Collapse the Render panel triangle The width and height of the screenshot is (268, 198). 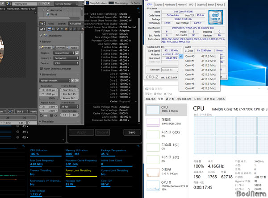pos(40,41)
